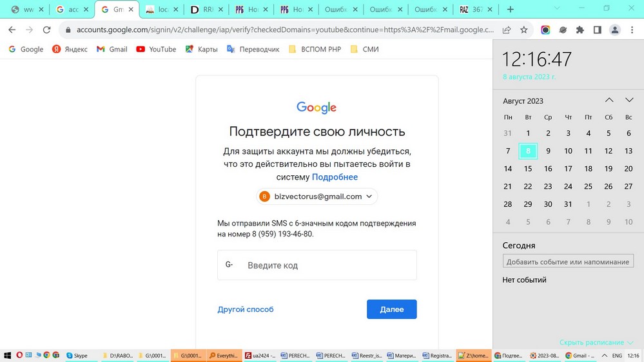
Task: Select August 8 in the calendar
Action: point(528,151)
